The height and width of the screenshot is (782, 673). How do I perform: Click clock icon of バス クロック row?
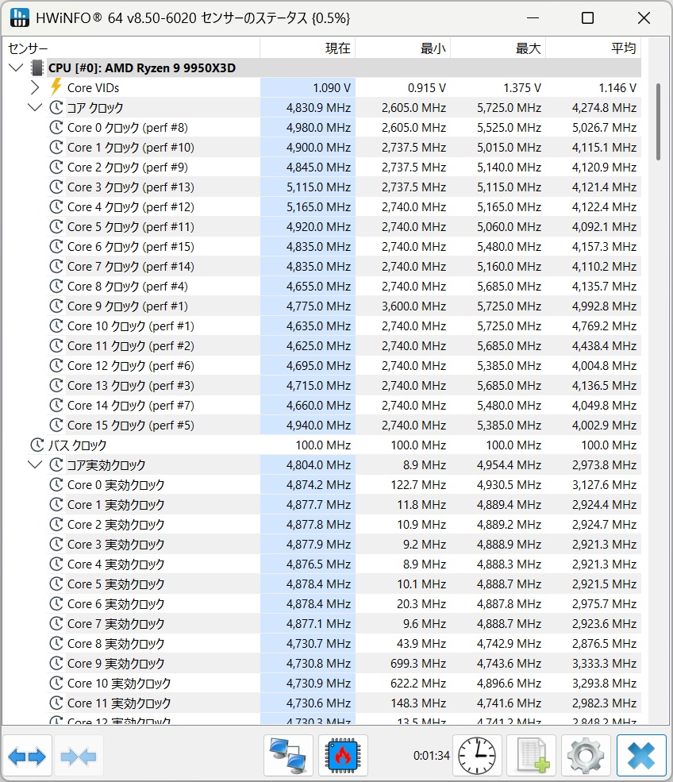(37, 445)
